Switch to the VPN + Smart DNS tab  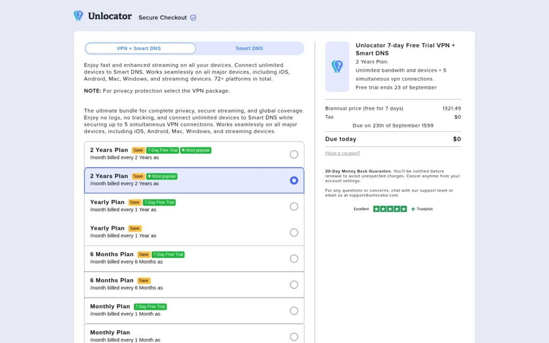(x=140, y=48)
